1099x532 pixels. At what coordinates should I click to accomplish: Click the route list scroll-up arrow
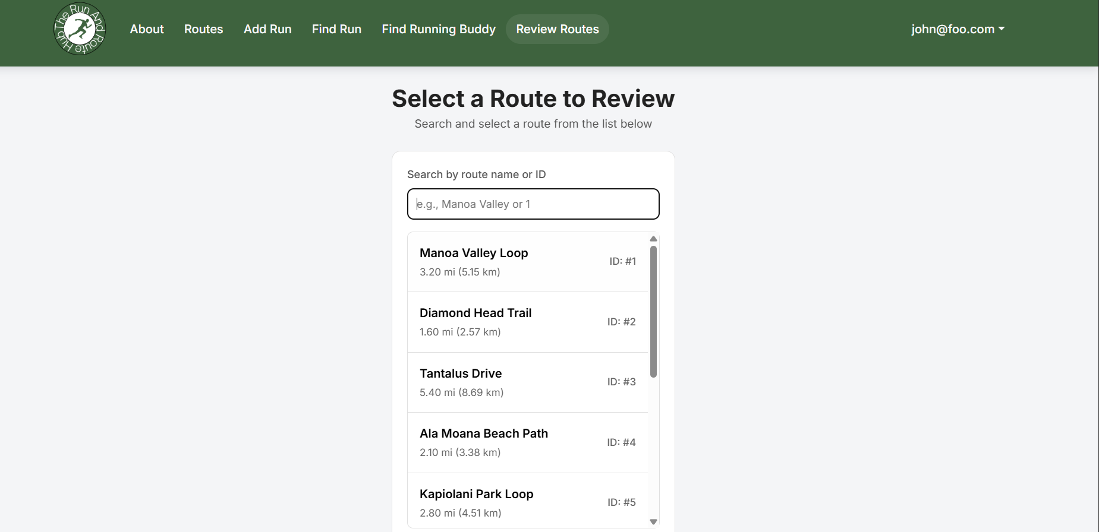point(653,239)
